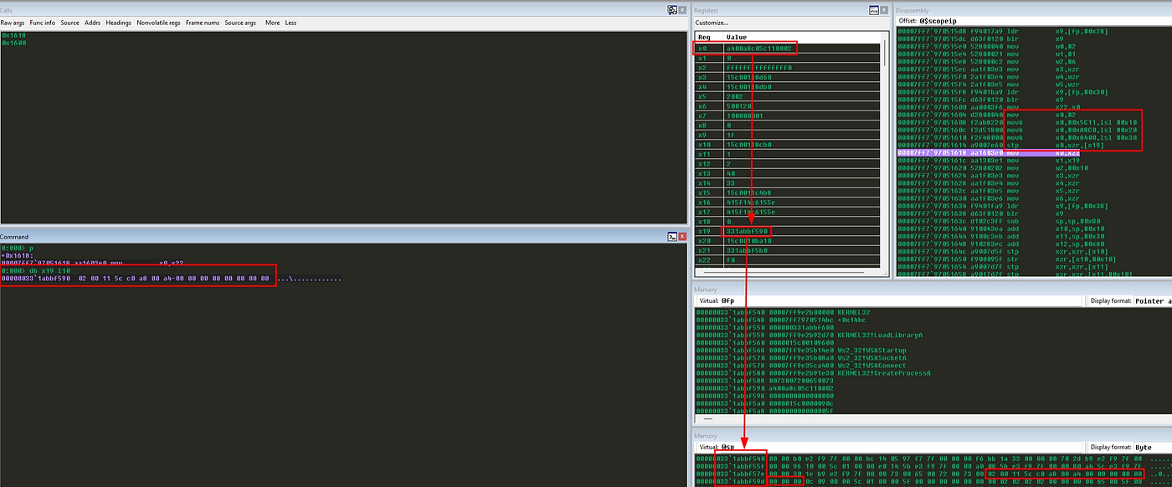
Task: Close the Calls panel with x button
Action: tap(682, 10)
